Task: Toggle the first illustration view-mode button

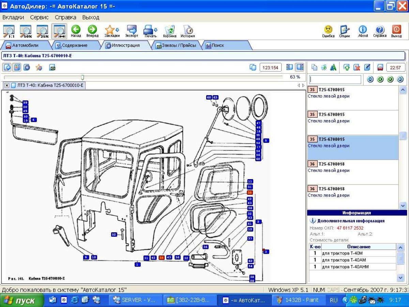Action: pyautogui.click(x=7, y=67)
